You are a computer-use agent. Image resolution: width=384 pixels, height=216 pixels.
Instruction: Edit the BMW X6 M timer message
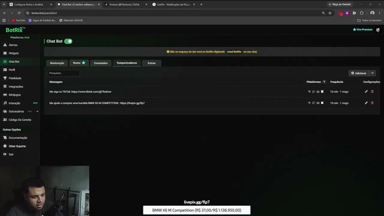[x=366, y=103]
